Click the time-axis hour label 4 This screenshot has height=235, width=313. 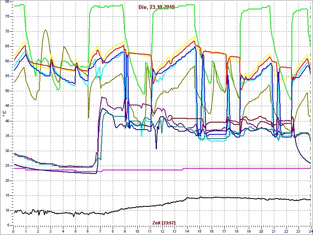click(63, 231)
